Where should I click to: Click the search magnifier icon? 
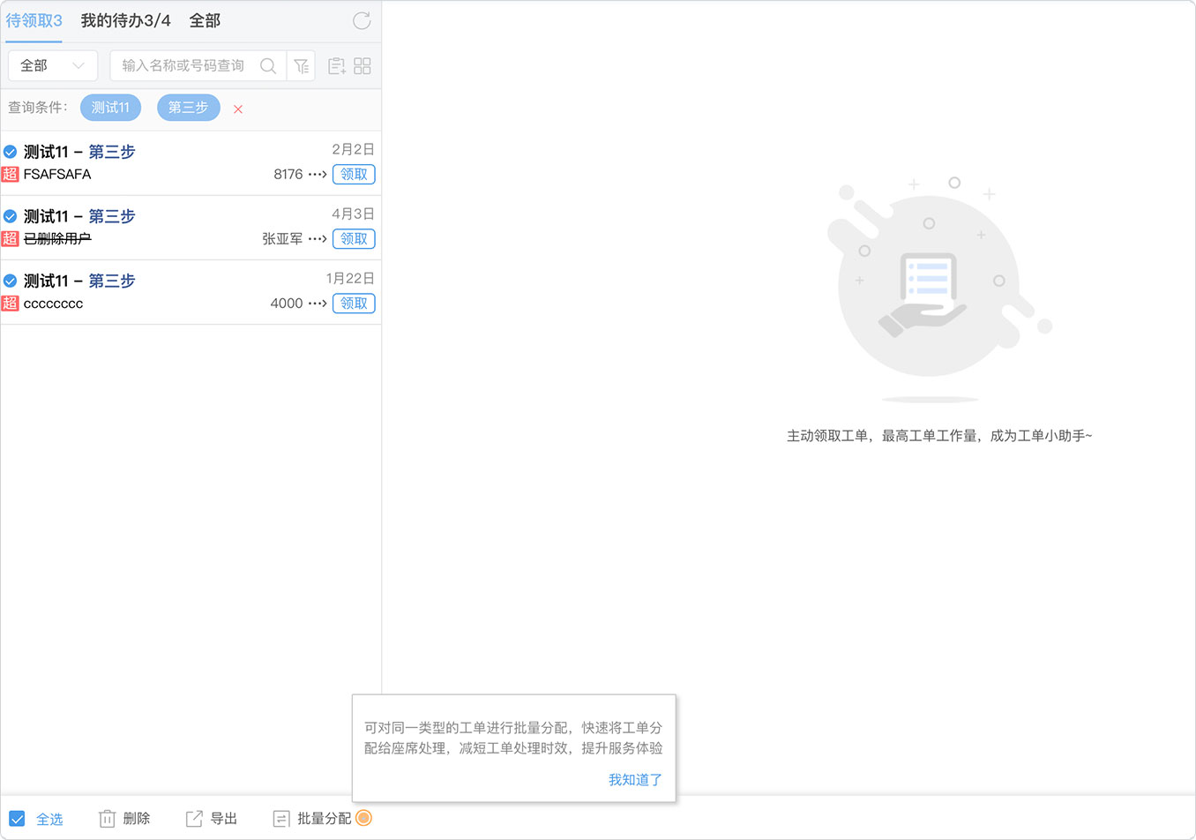point(268,66)
